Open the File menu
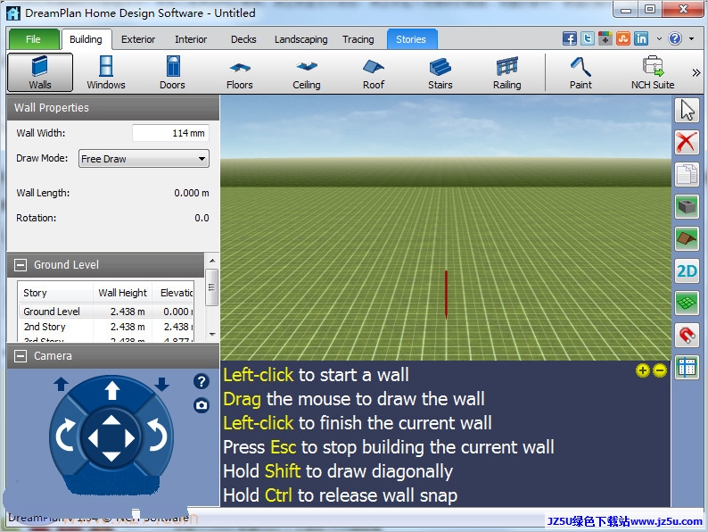 33,39
